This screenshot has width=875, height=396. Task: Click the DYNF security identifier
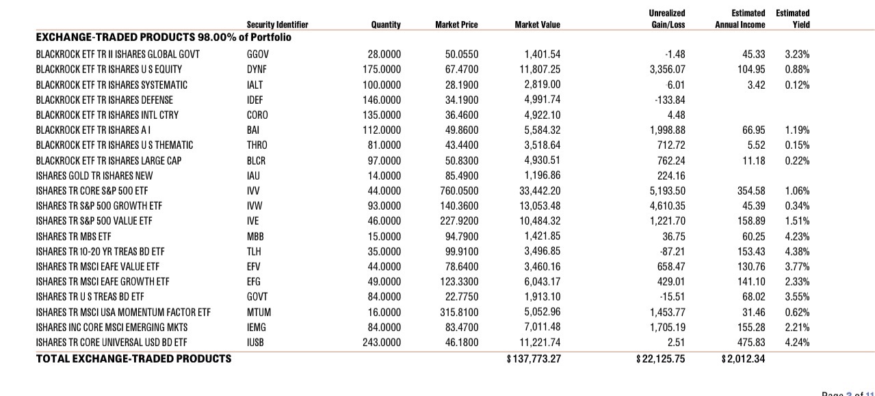coord(257,69)
